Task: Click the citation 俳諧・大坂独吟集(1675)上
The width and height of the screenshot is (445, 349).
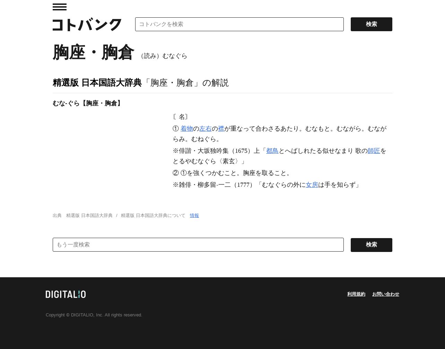Action: coord(219,151)
